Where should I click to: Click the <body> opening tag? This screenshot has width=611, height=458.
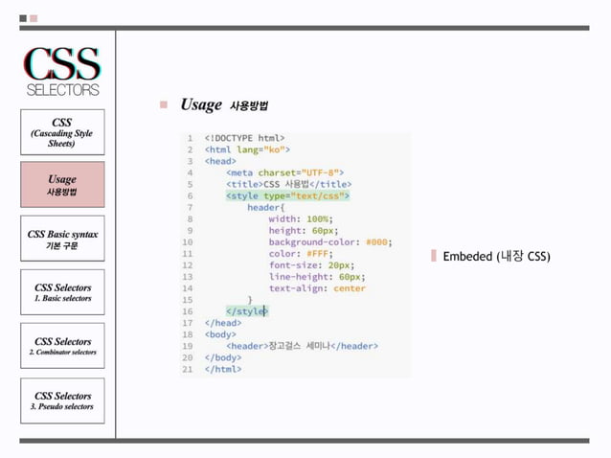pyautogui.click(x=220, y=334)
